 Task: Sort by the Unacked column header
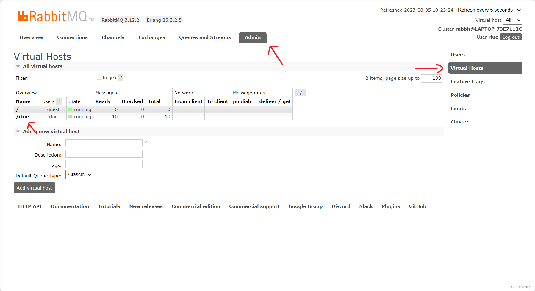[132, 101]
